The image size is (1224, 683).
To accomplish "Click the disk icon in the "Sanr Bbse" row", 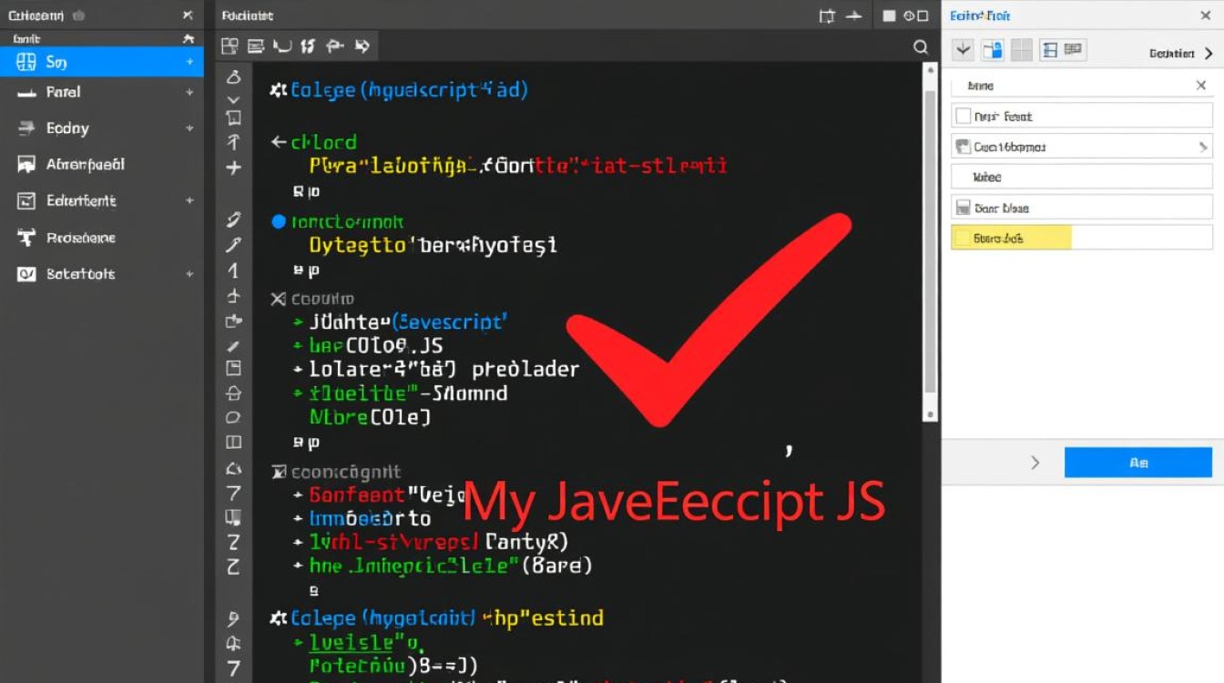I will (964, 208).
